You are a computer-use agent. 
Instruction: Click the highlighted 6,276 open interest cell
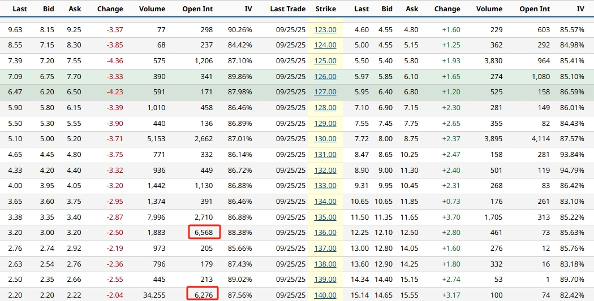tap(203, 294)
